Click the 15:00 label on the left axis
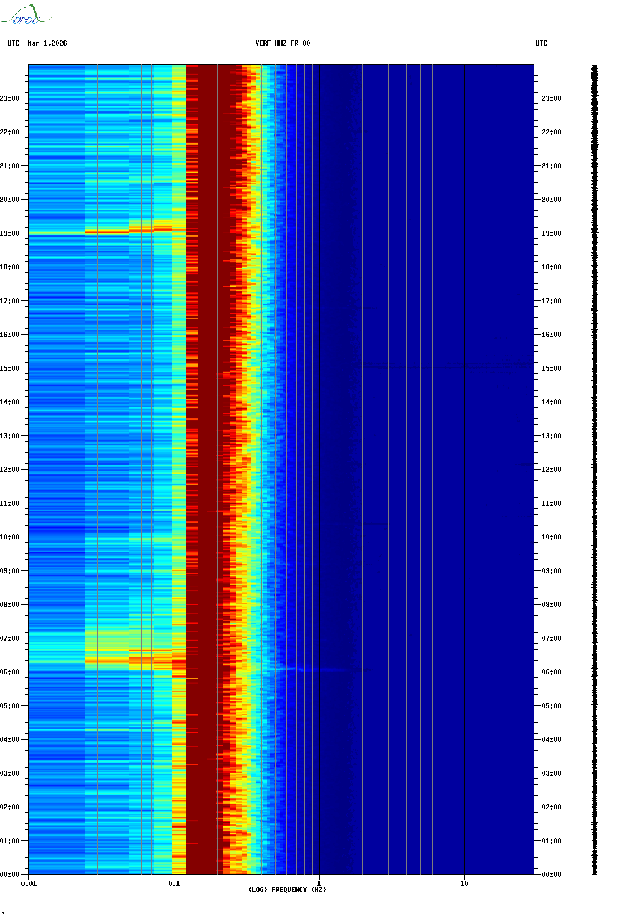This screenshot has width=619, height=919. tap(10, 368)
